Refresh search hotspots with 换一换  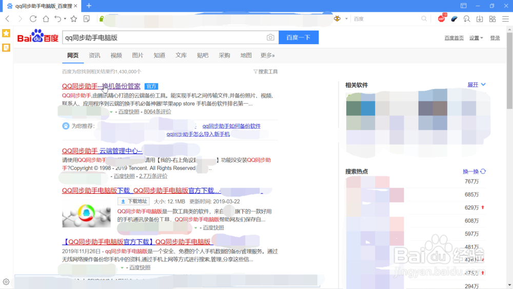point(475,171)
